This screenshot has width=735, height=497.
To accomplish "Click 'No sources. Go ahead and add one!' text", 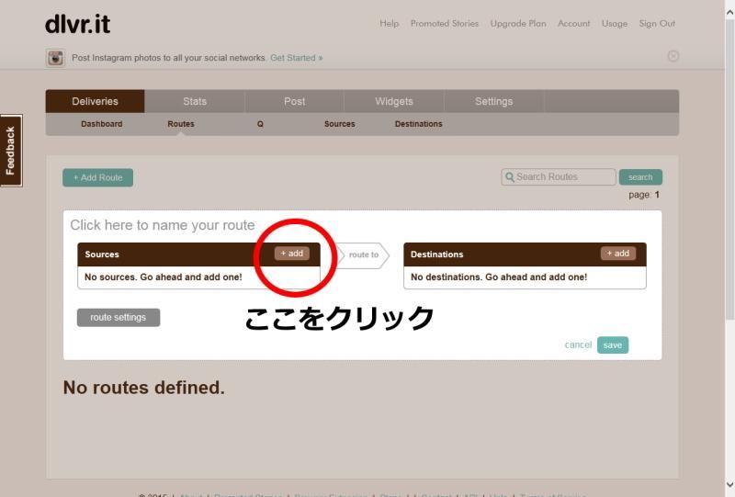I will click(164, 277).
